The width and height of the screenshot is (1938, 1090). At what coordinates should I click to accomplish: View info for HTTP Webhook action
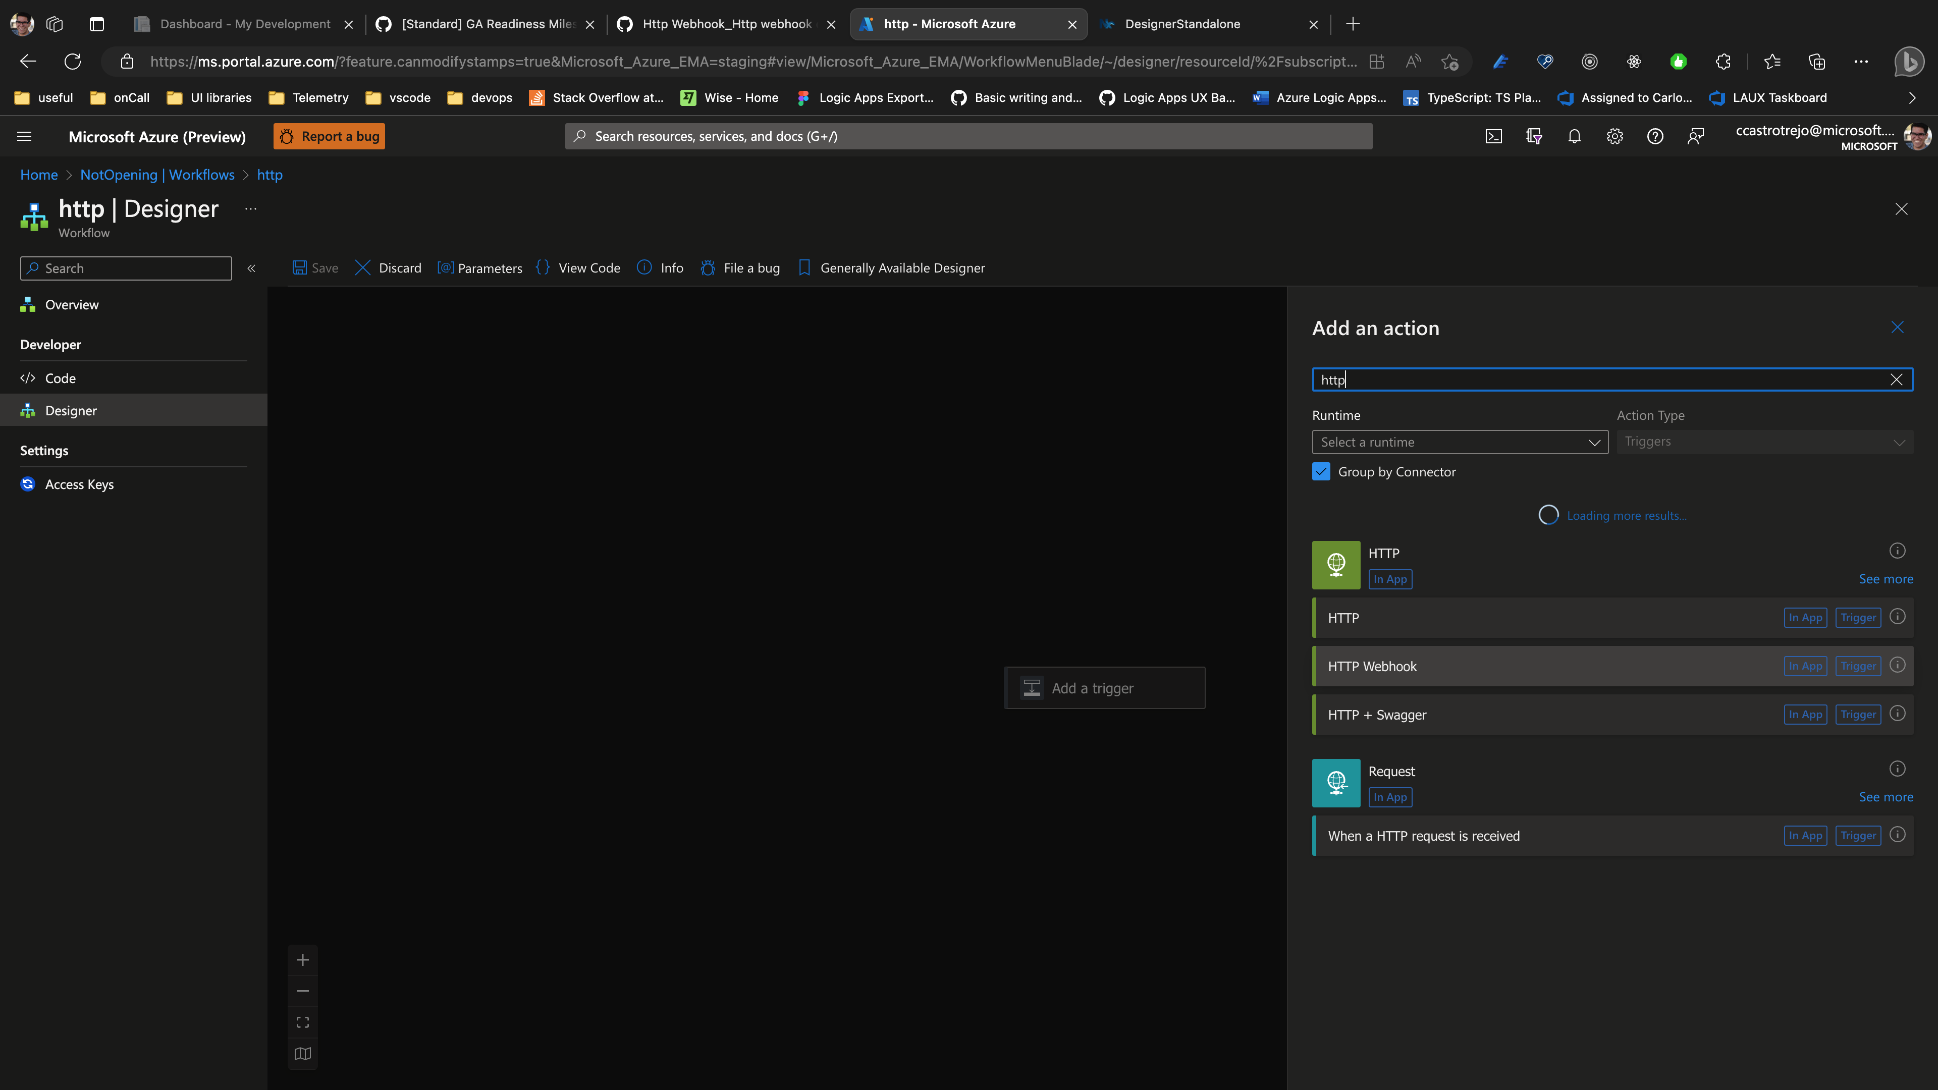(1898, 666)
